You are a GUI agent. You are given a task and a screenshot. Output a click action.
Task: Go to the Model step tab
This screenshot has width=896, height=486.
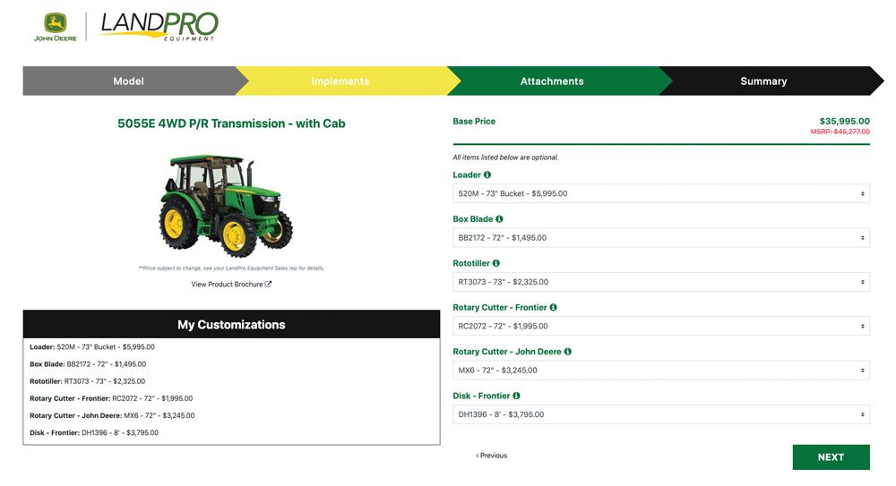pos(128,81)
